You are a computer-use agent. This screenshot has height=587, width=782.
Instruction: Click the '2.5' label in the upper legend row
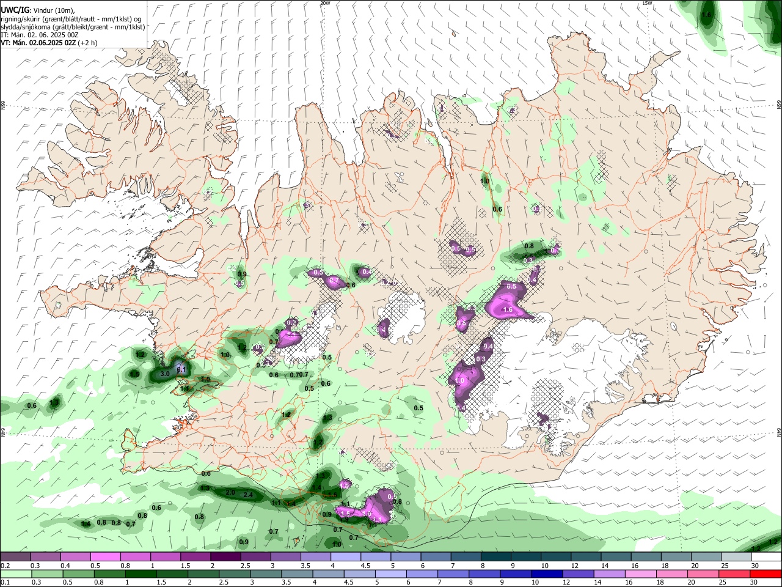244,566
